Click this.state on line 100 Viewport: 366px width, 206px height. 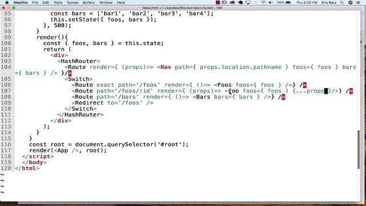click(142, 43)
